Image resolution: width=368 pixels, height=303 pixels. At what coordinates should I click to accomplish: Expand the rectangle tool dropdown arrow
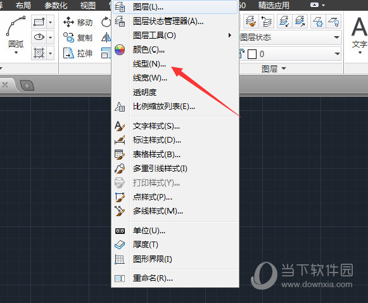[x=50, y=23]
